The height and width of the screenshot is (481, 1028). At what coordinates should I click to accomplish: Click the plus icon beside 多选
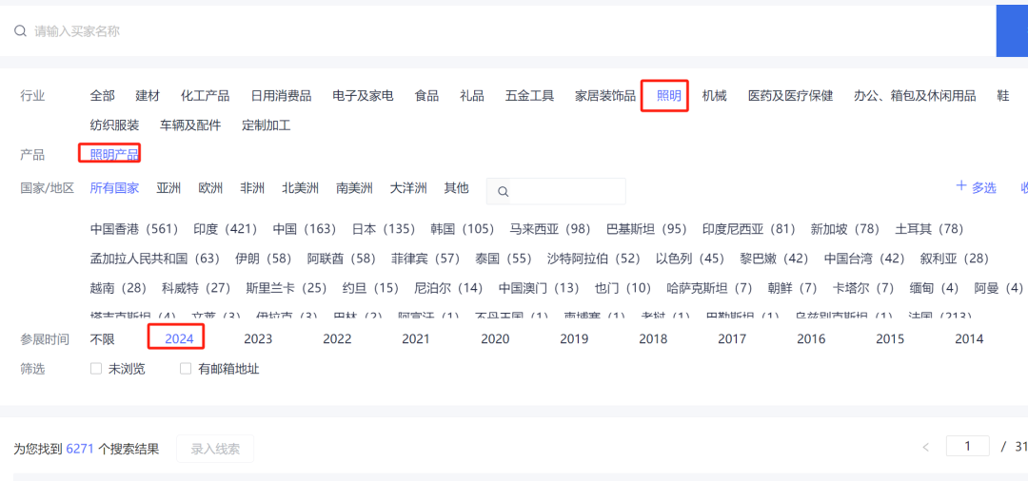tap(961, 186)
